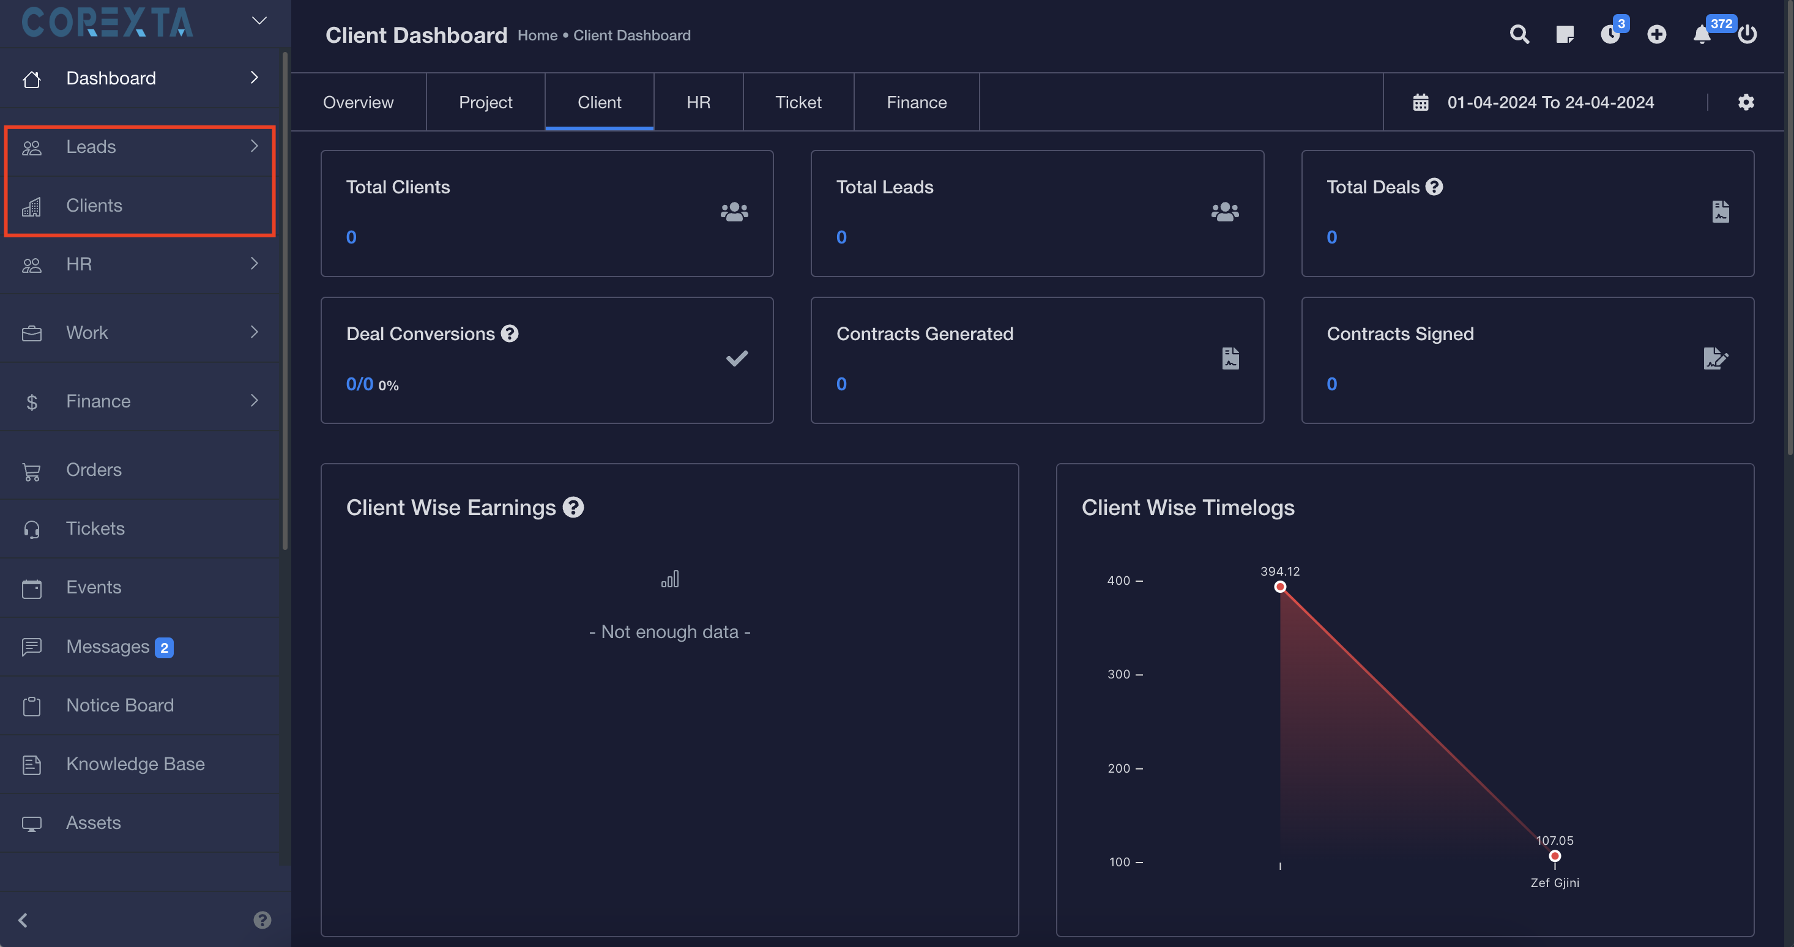Collapse the sidebar with left arrow
This screenshot has height=947, width=1794.
(23, 920)
